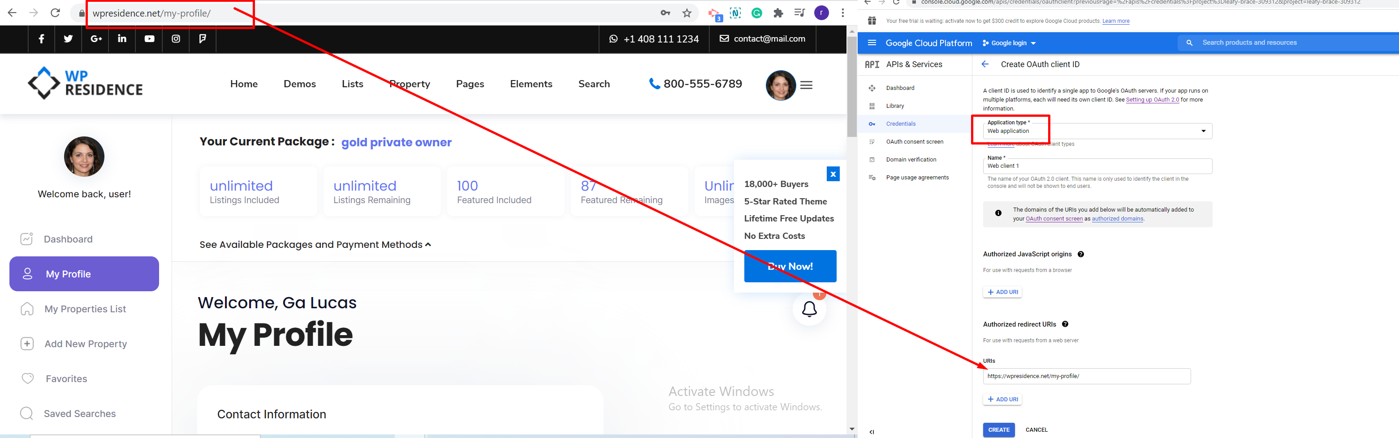Open the LinkedIn social icon
The width and height of the screenshot is (1399, 438).
tap(122, 39)
